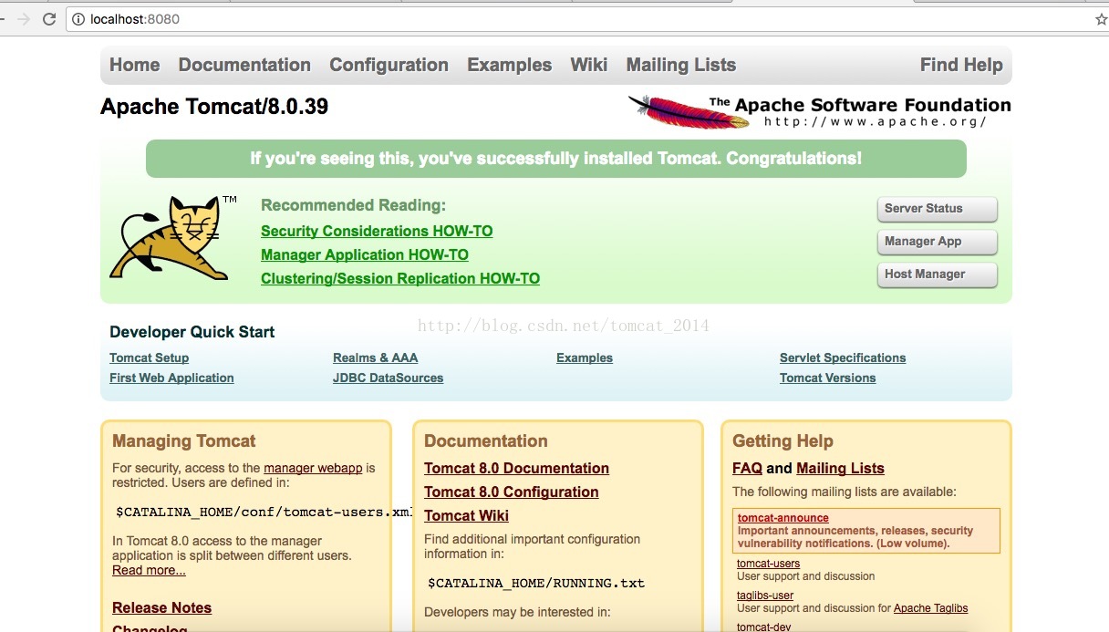Viewport: 1109px width, 632px height.
Task: Open the Tomcat Setup link
Action: click(150, 358)
